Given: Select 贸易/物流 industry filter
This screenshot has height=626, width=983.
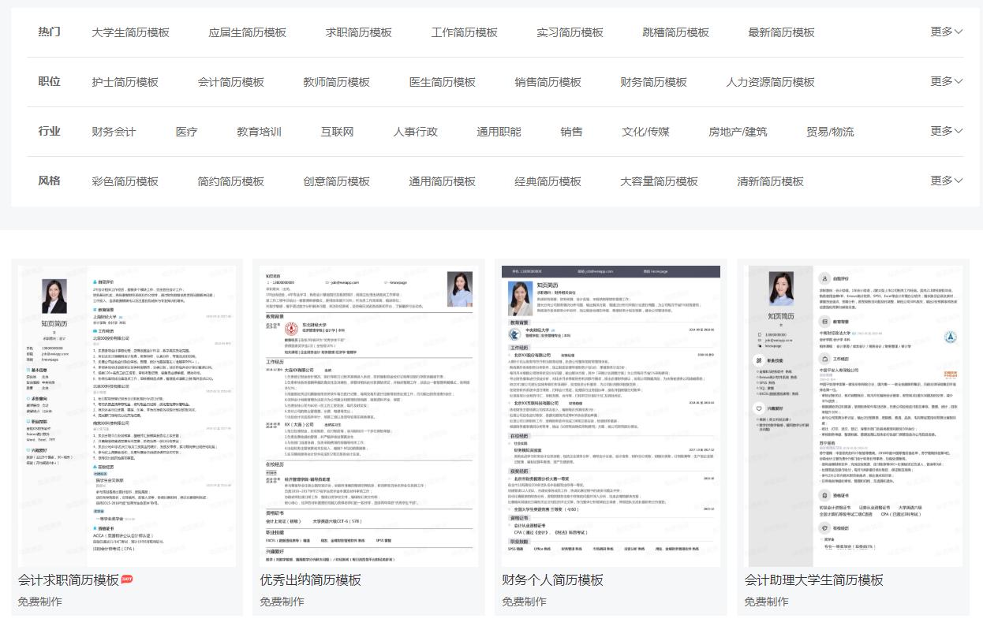Looking at the screenshot, I should point(830,132).
